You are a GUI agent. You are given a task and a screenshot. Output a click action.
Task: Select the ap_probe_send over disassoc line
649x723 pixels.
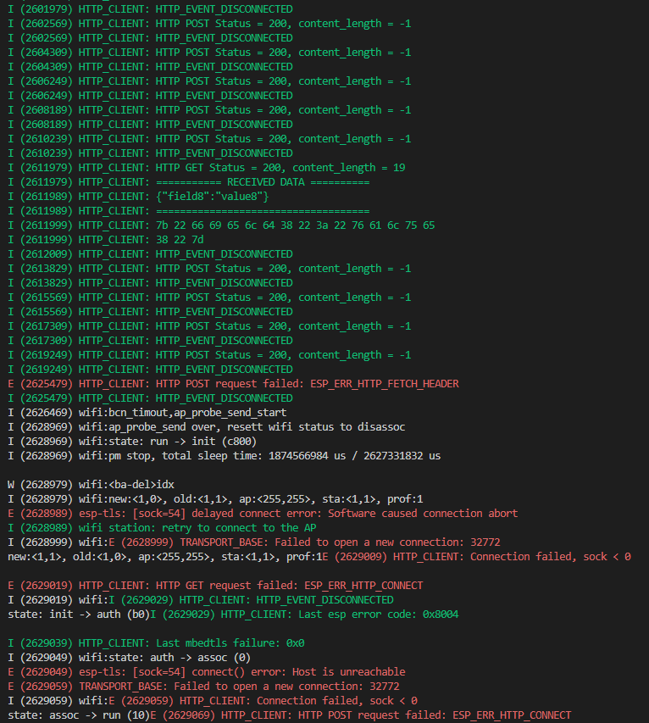point(207,427)
